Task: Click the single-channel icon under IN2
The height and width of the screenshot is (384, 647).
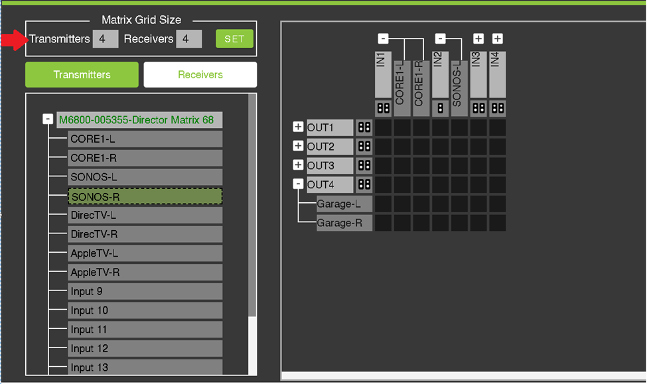Action: (x=440, y=108)
